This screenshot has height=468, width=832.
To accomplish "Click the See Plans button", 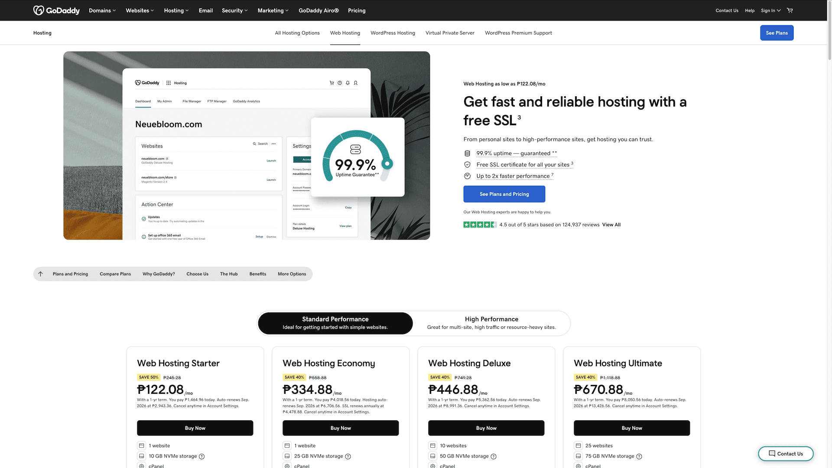I will (x=777, y=33).
